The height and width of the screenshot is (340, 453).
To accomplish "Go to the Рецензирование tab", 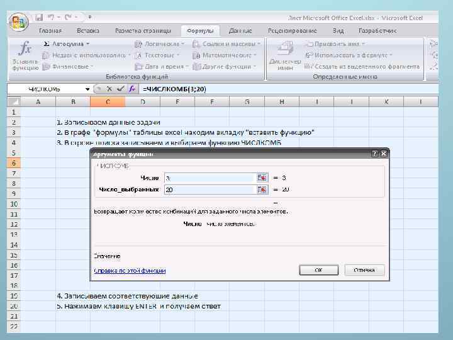I will 292,31.
